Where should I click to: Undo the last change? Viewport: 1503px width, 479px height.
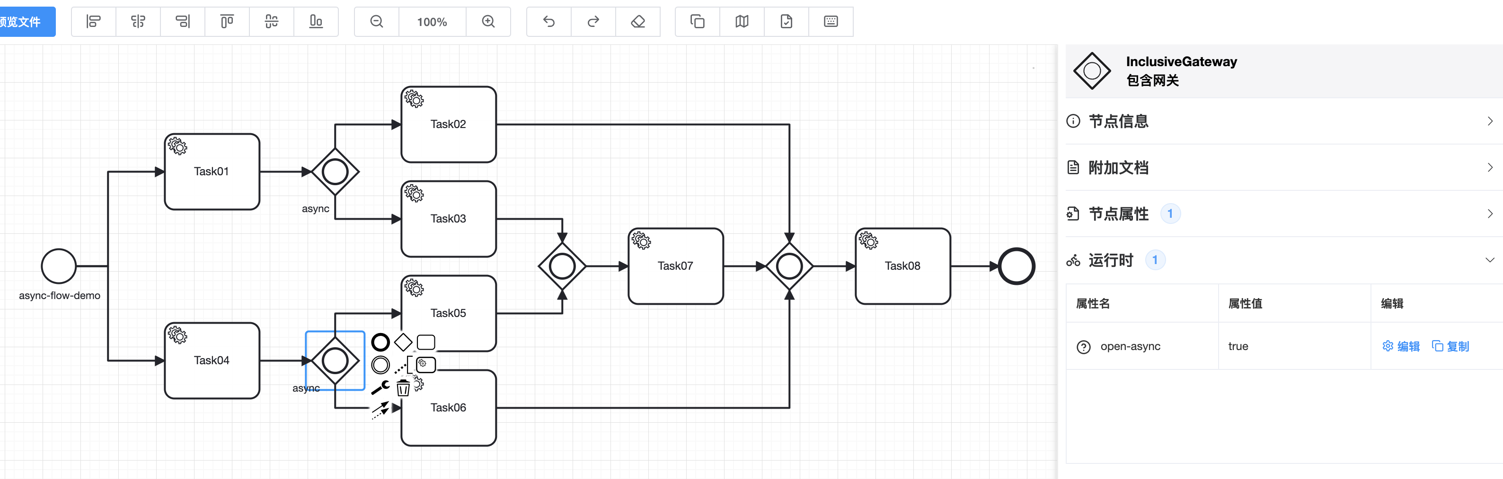[549, 22]
